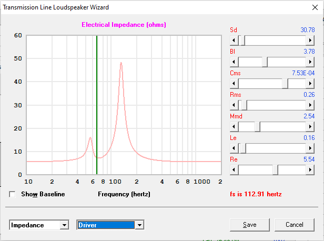Increase Bl with the right scrollbar arrow
The width and height of the screenshot is (324, 241).
point(310,62)
